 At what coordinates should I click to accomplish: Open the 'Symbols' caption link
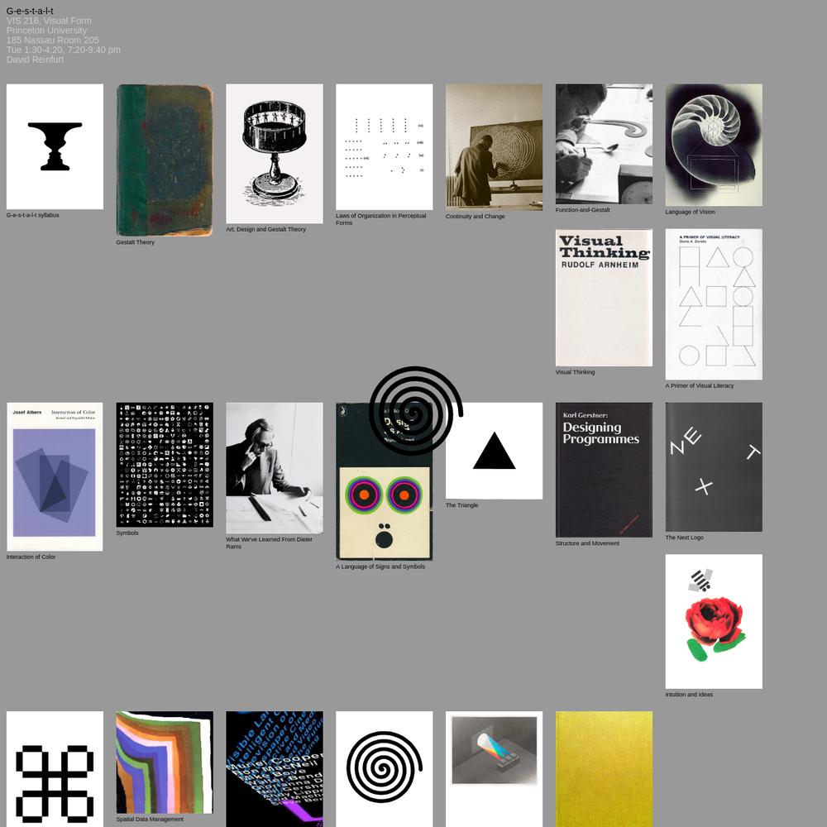coord(127,533)
